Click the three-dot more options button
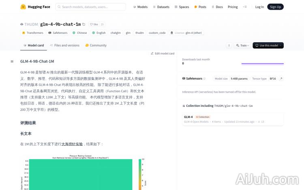 [229, 45]
